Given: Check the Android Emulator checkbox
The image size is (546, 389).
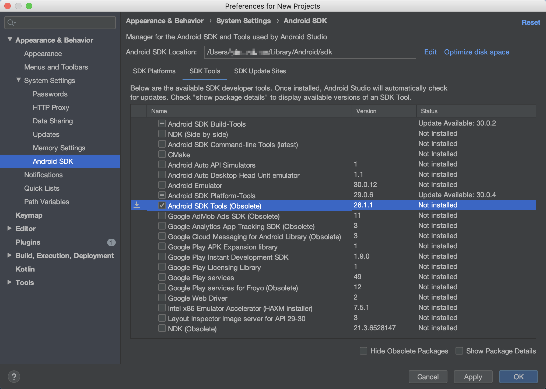Looking at the screenshot, I should [162, 185].
